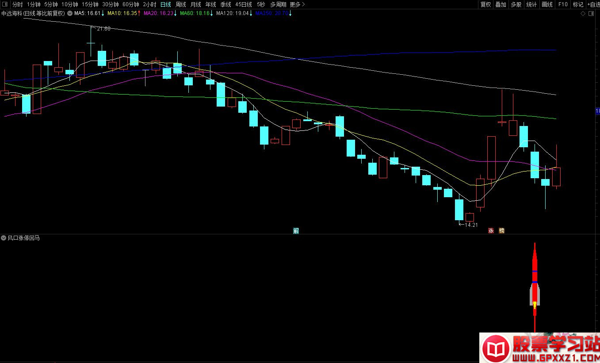Switch to 月线 monthly chart

[x=196, y=4]
